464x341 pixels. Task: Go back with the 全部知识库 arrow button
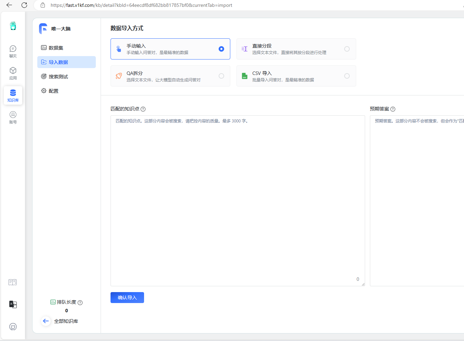click(46, 321)
